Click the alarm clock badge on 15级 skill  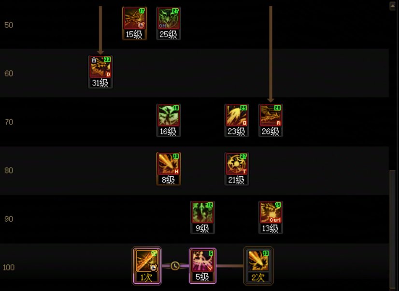[142, 25]
